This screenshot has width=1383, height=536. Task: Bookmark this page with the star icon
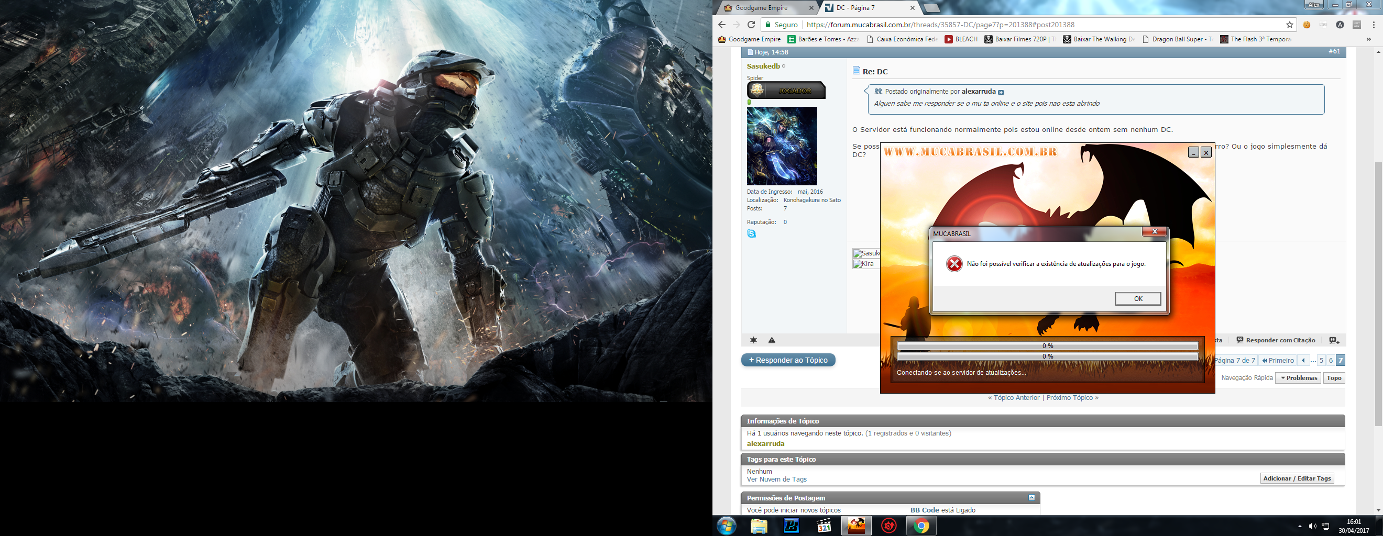(1289, 25)
